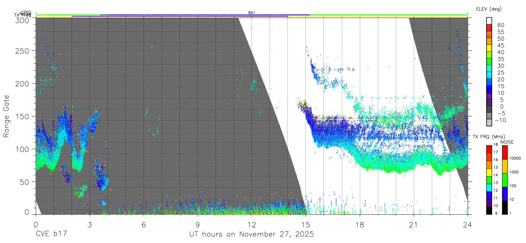526x243 pixels.
Task: Click y-axis tick label 300
Action: click(23, 20)
